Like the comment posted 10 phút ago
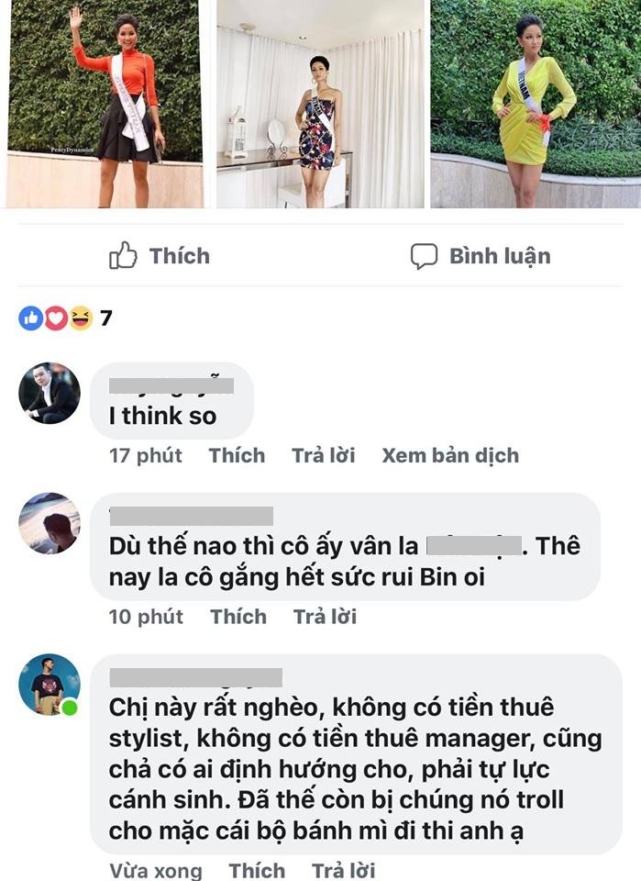Viewport: 641px width, 881px height. (238, 617)
